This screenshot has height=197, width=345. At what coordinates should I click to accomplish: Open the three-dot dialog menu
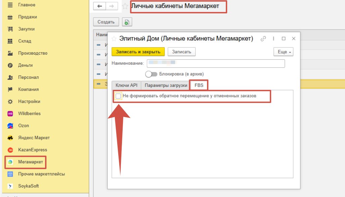[x=273, y=39]
